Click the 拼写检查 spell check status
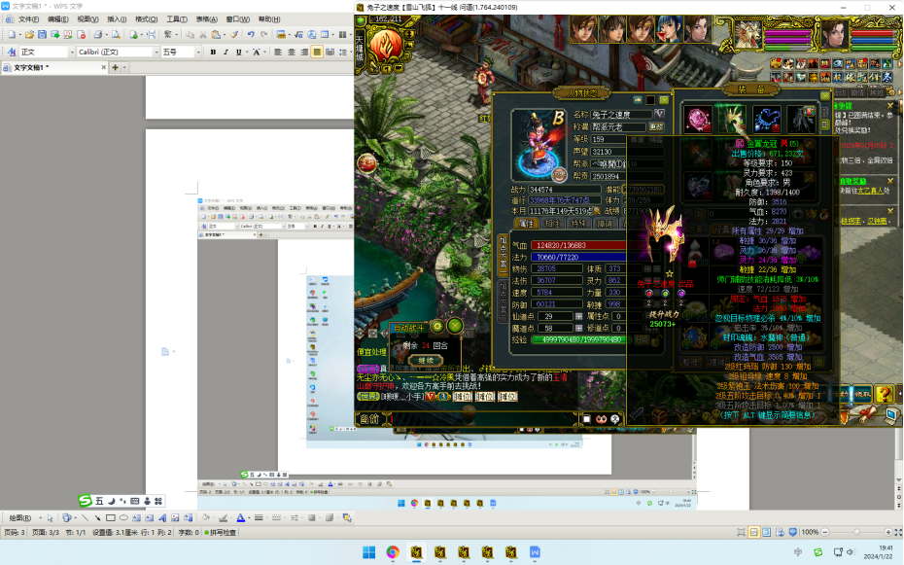This screenshot has height=565, width=904. click(x=221, y=533)
